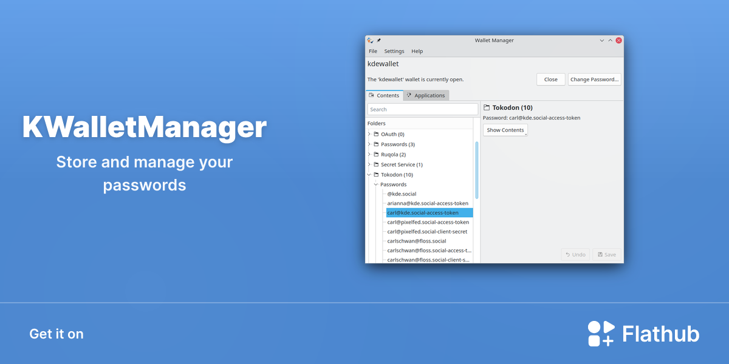The width and height of the screenshot is (729, 364).
Task: Select the carlschwan@floss.social-access-t... entry
Action: pos(430,251)
